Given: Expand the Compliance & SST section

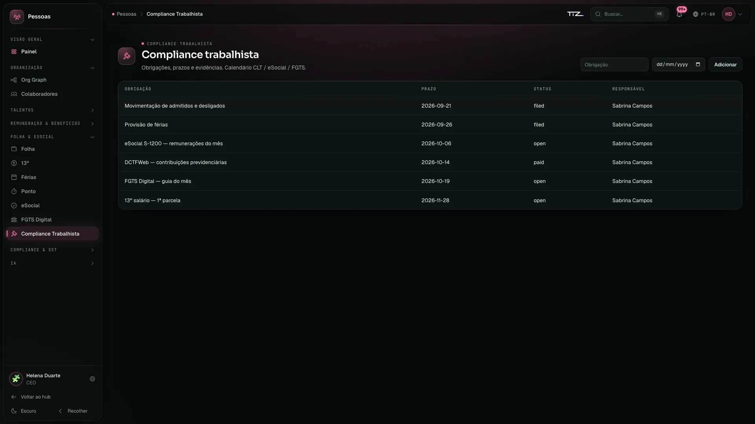Looking at the screenshot, I should (x=52, y=250).
